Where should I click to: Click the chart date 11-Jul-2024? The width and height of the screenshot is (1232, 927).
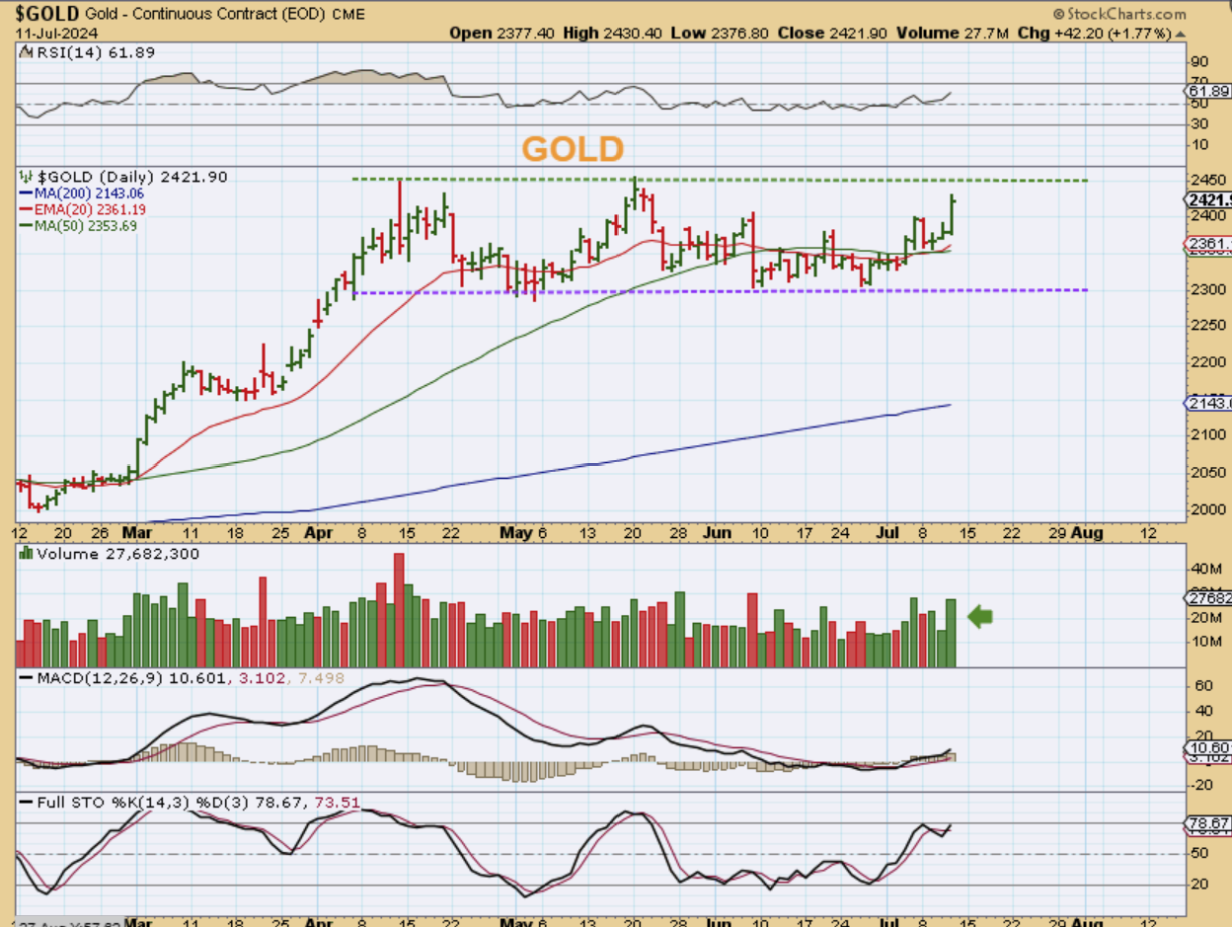tap(55, 33)
